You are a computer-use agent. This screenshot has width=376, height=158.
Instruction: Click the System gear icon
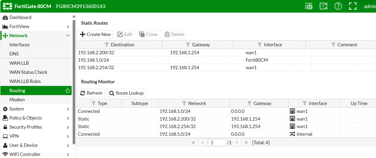[5, 109]
